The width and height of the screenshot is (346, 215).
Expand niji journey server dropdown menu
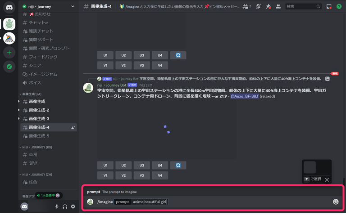[x=73, y=6]
